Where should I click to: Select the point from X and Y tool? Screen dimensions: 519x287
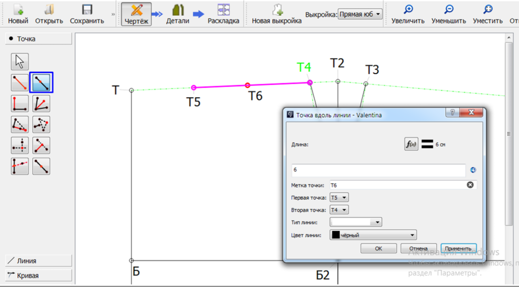tap(19, 145)
